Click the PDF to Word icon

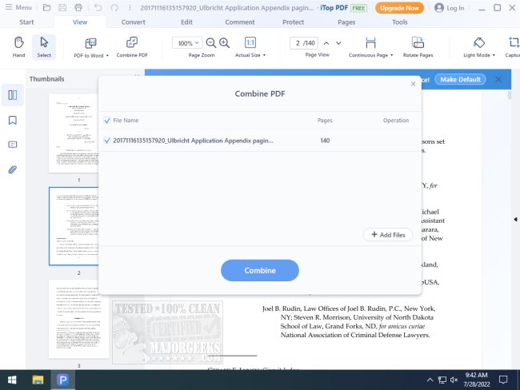(90, 43)
